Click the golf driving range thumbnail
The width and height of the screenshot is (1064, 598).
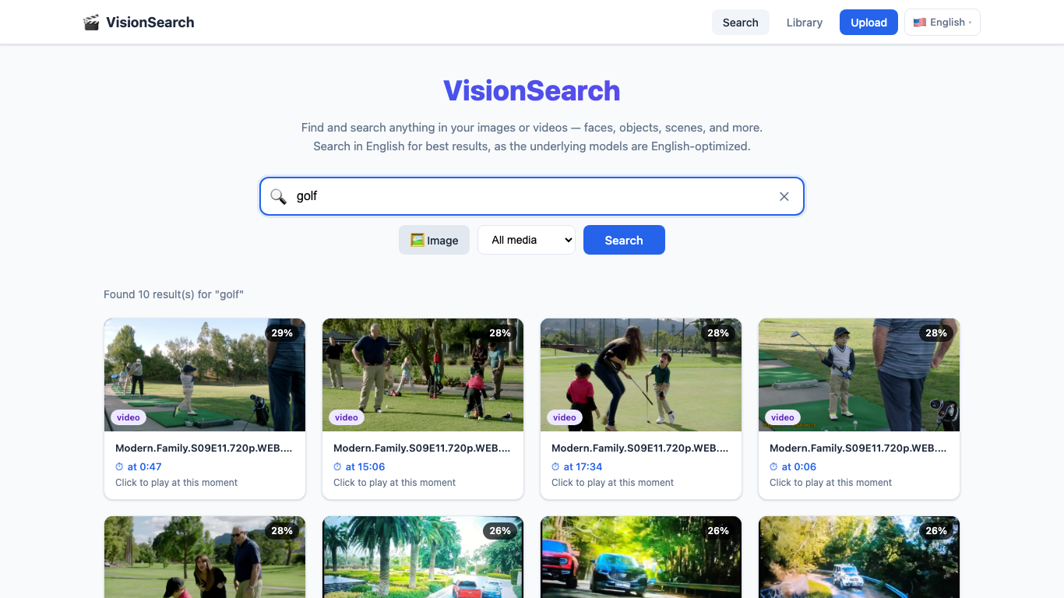[204, 375]
